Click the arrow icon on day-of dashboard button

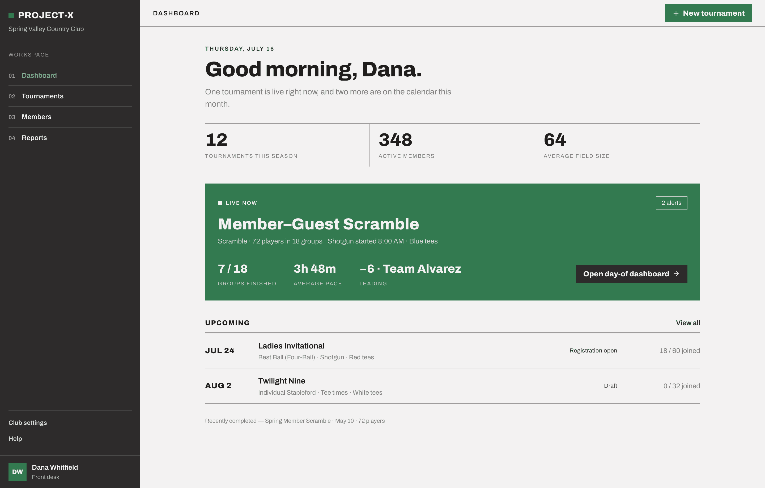676,274
